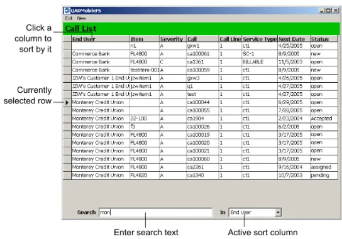Sort by Service Type column header

260,39
